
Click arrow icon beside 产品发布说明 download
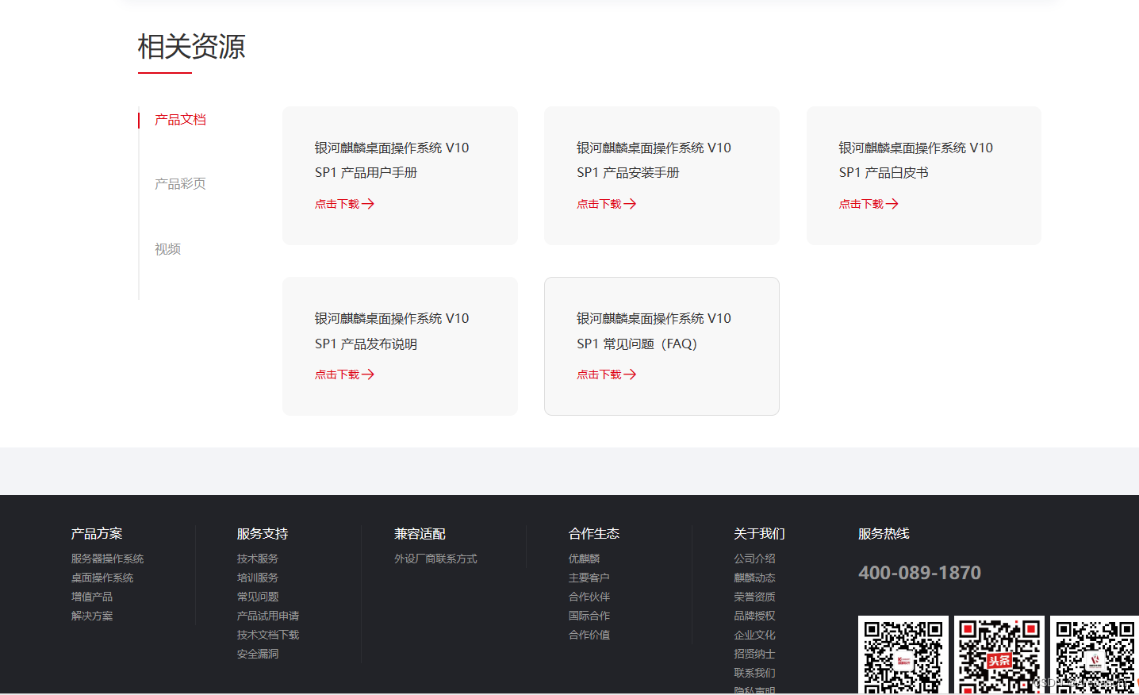pyautogui.click(x=368, y=374)
